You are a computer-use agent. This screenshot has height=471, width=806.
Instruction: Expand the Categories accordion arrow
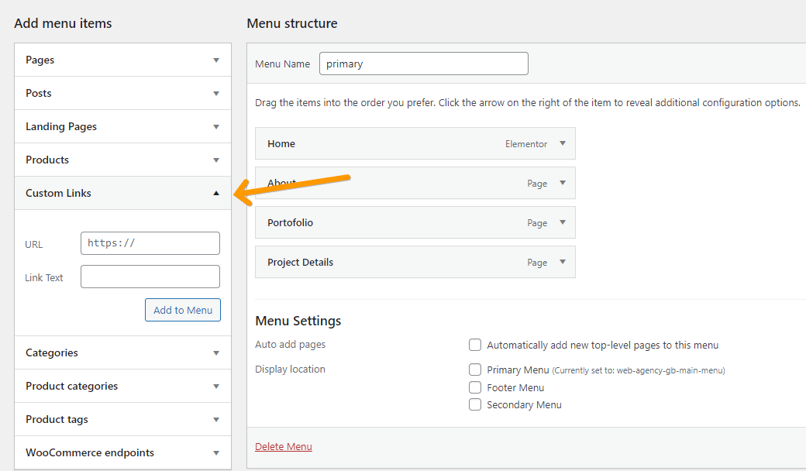pyautogui.click(x=216, y=353)
